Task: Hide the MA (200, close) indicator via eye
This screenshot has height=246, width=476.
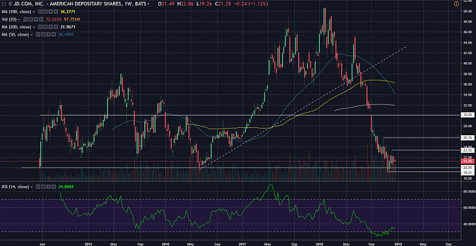Action: coord(40,27)
